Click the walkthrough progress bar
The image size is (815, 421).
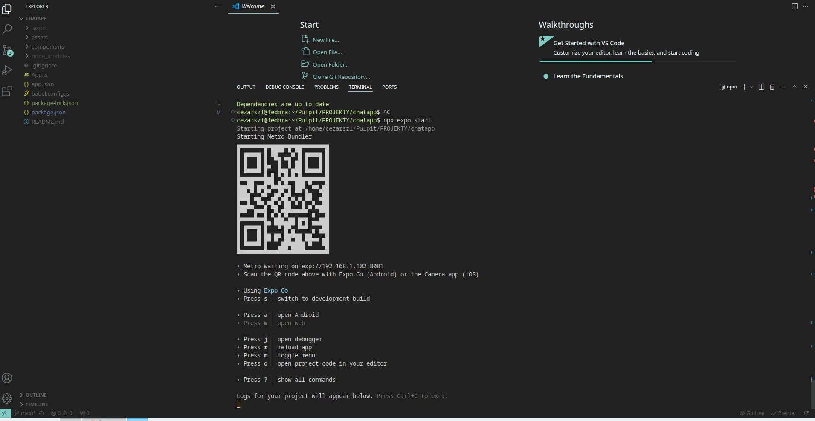click(637, 61)
